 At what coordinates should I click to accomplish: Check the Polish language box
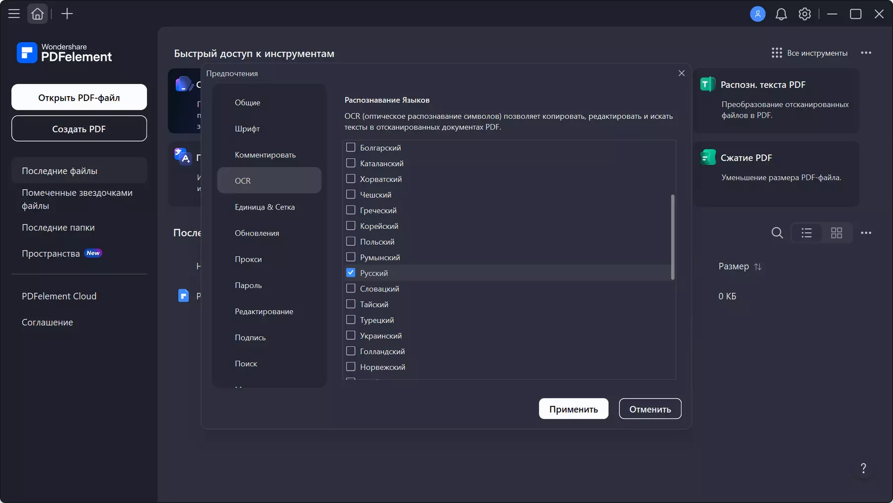click(351, 241)
